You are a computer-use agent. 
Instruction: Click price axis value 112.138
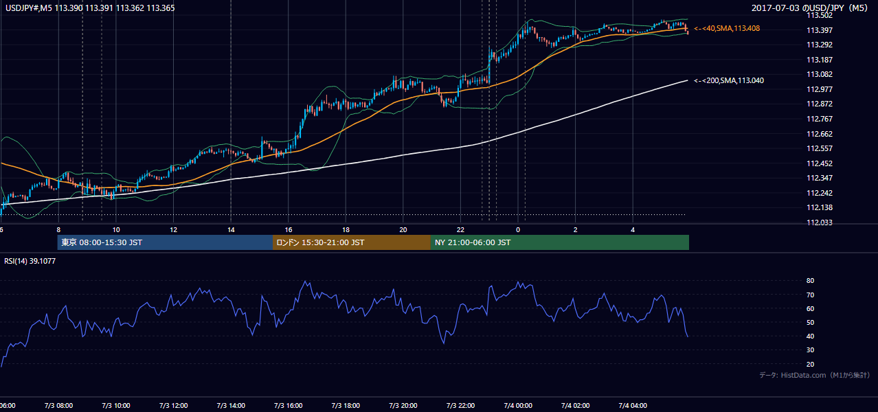click(x=819, y=207)
